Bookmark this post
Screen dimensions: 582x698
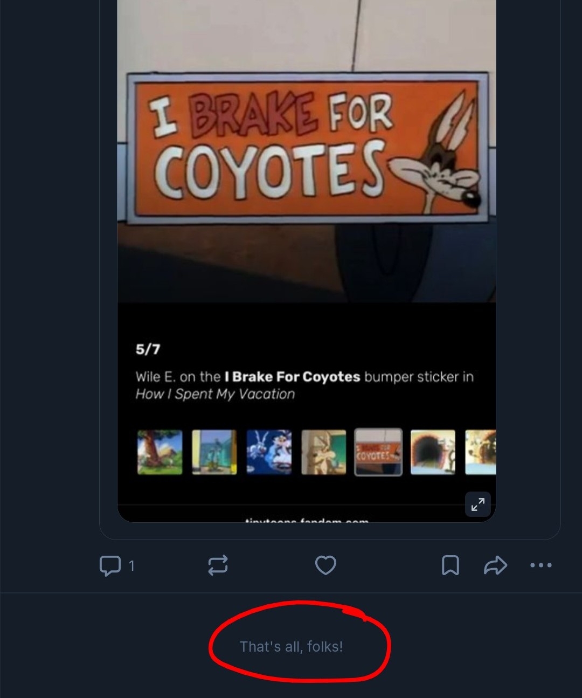[x=451, y=565]
